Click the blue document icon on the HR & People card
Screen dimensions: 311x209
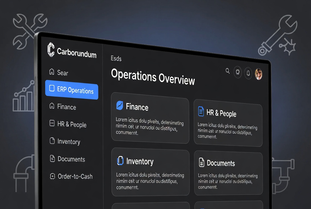click(201, 111)
